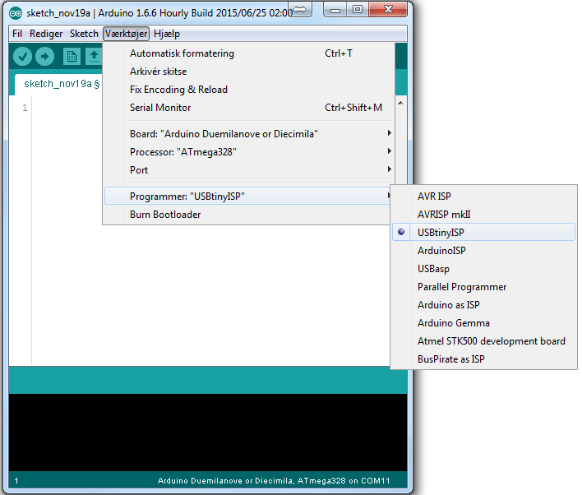Image resolution: width=582 pixels, height=495 pixels.
Task: Pick USBasp as the programmer
Action: pyautogui.click(x=433, y=269)
